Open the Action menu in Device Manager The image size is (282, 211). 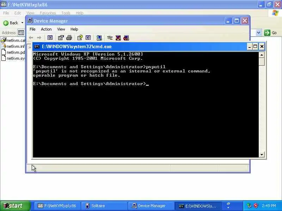pyautogui.click(x=46, y=29)
